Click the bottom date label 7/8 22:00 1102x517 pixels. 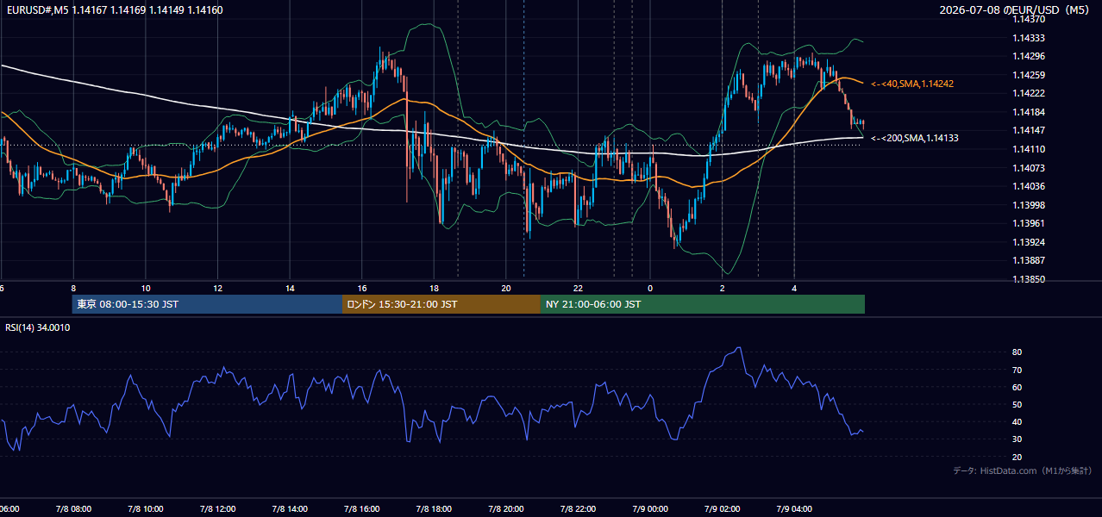[578, 509]
